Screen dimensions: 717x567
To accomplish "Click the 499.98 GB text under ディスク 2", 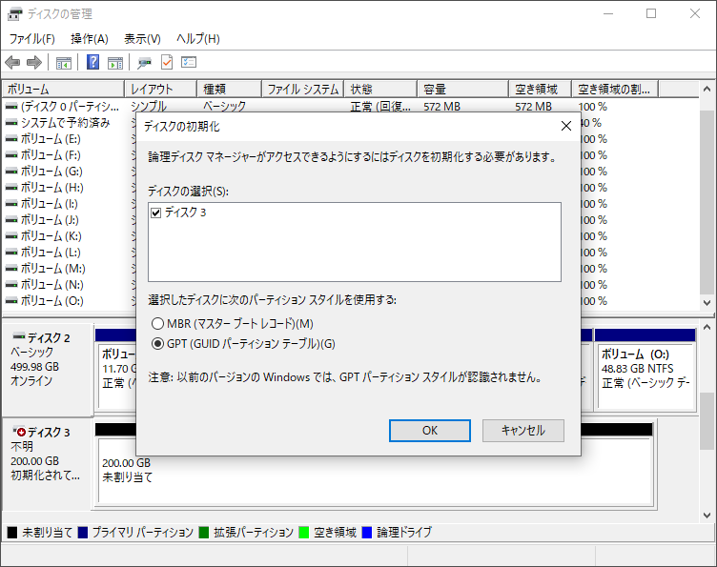I will 34,367.
